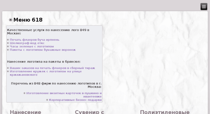Click the Нанесение heading at bottom
Screen dimensions: 210x114
(x=25, y=112)
